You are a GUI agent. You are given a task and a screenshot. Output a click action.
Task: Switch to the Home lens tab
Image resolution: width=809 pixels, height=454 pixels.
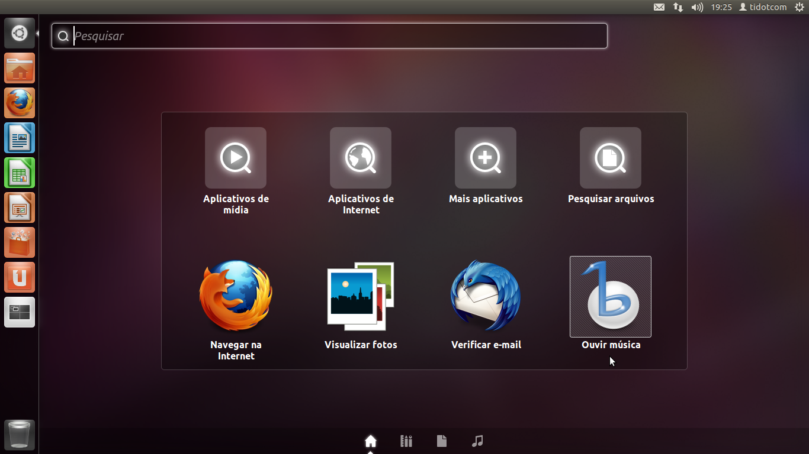coord(371,441)
